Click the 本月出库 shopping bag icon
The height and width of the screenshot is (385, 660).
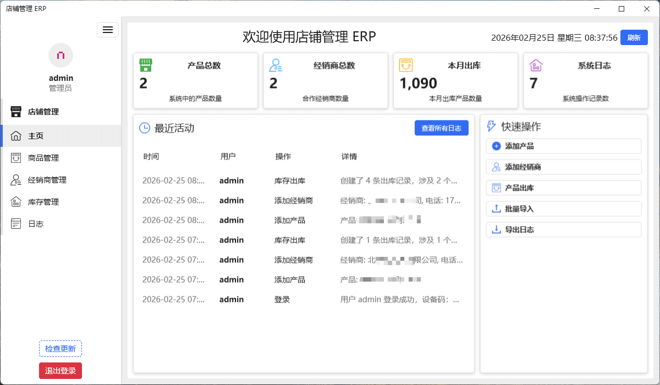click(405, 65)
